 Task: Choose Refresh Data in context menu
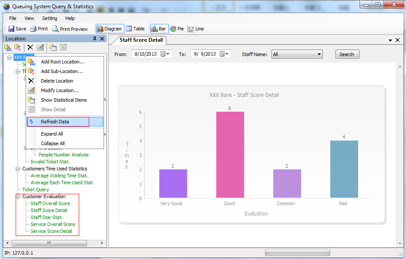pyautogui.click(x=65, y=122)
